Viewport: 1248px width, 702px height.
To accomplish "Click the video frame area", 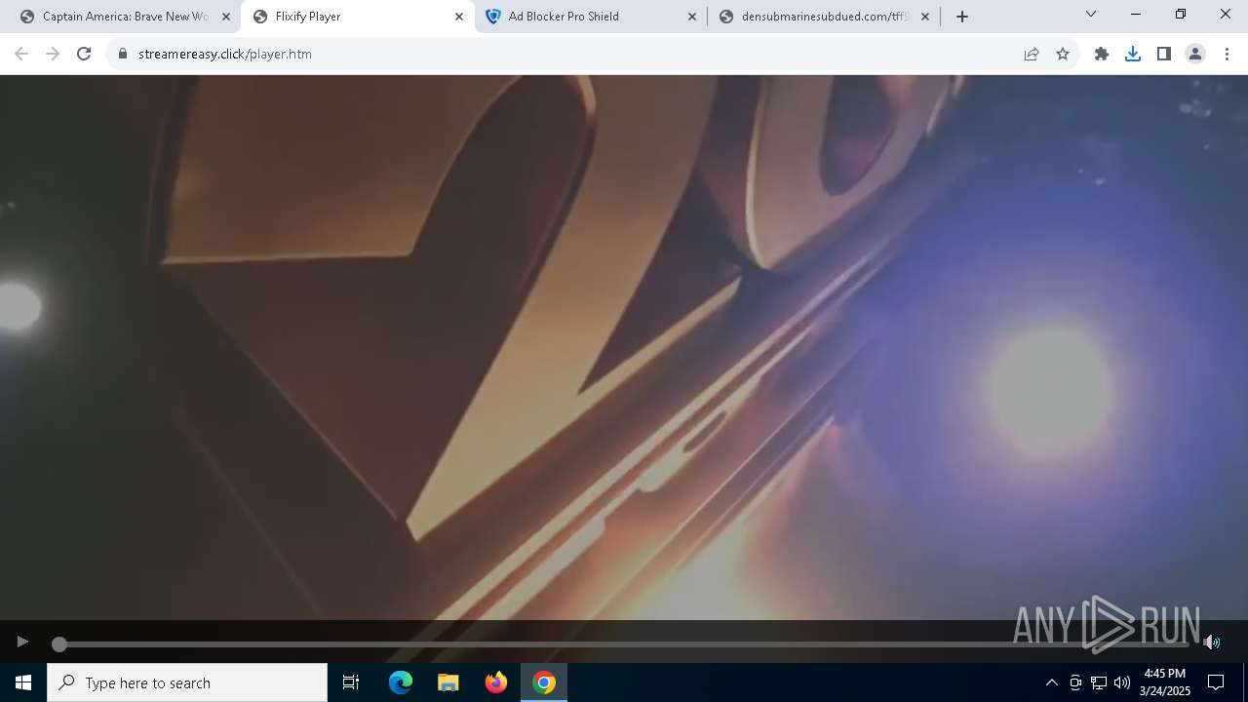I will coord(624,348).
